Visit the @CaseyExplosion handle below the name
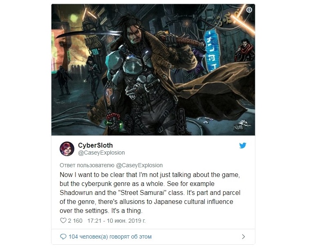 point(101,153)
